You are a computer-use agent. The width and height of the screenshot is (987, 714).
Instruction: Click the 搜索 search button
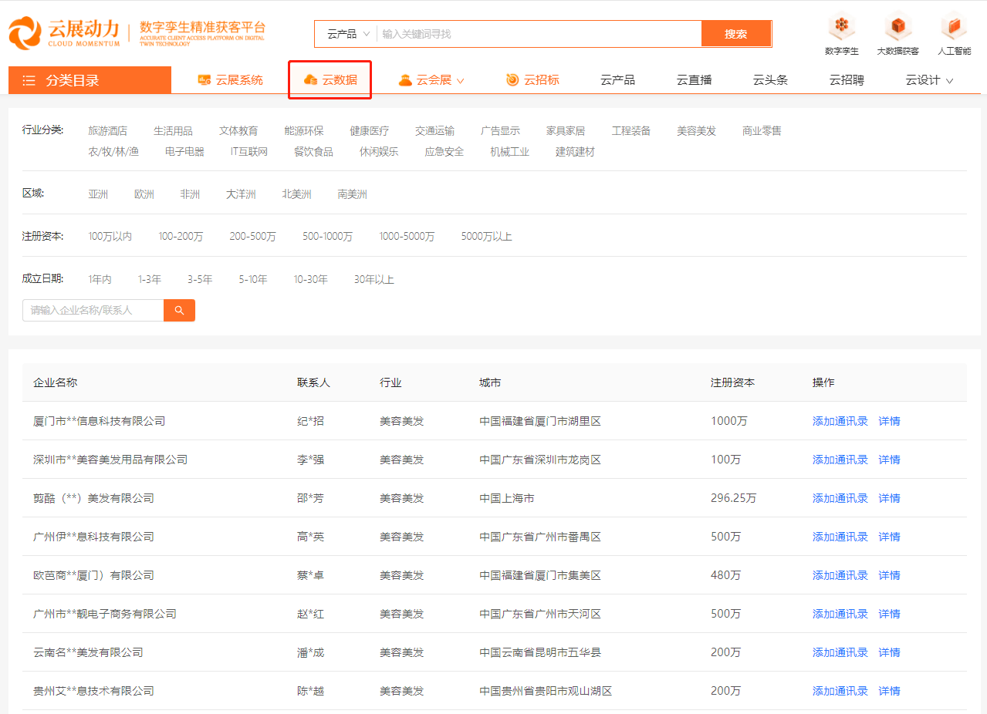tap(736, 33)
